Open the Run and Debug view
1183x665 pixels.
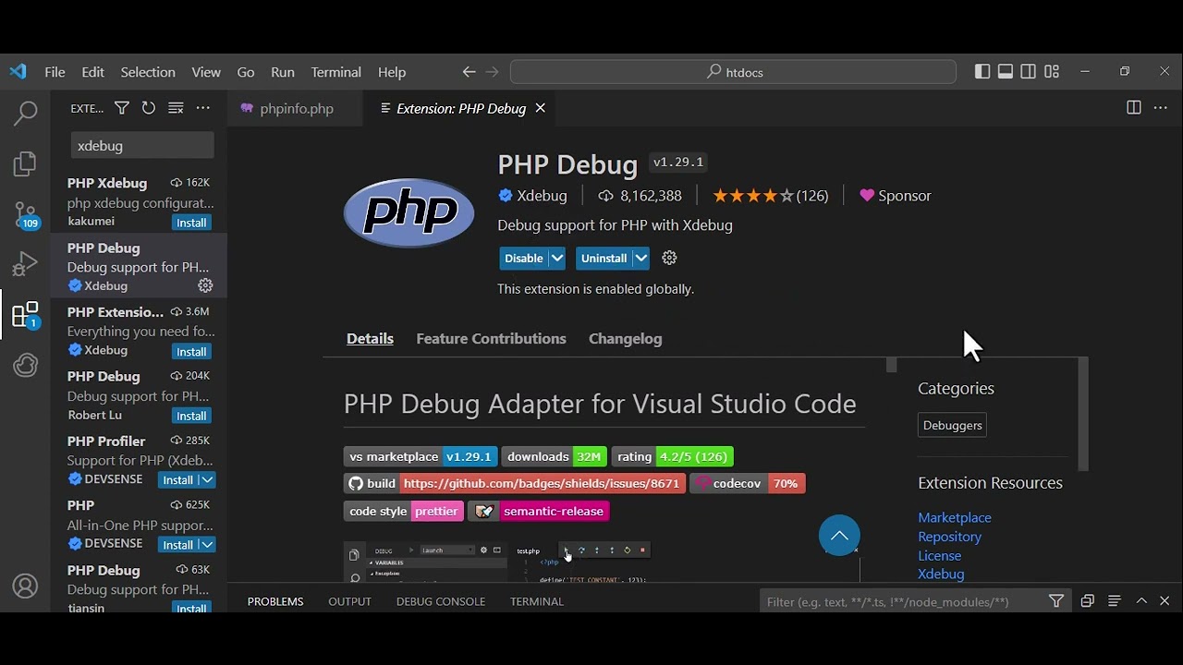click(25, 265)
